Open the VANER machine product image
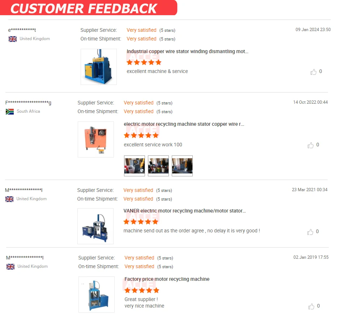The width and height of the screenshot is (337, 322). pos(95,226)
